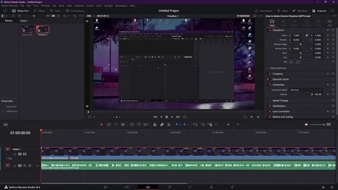Image resolution: width=338 pixels, height=190 pixels.
Task: Toggle the Position Lock padlock icon
Action: [x=169, y=125]
